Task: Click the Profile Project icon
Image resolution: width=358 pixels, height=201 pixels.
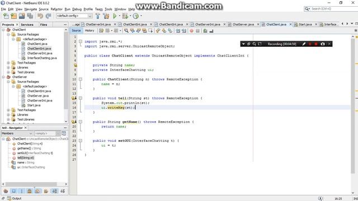Action: point(135,16)
